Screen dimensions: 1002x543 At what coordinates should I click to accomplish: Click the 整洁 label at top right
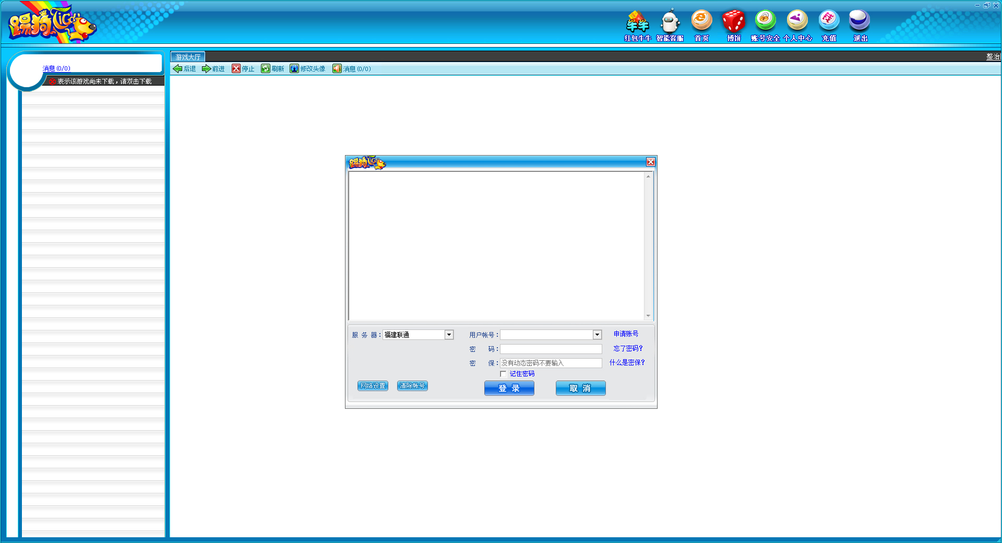point(993,57)
